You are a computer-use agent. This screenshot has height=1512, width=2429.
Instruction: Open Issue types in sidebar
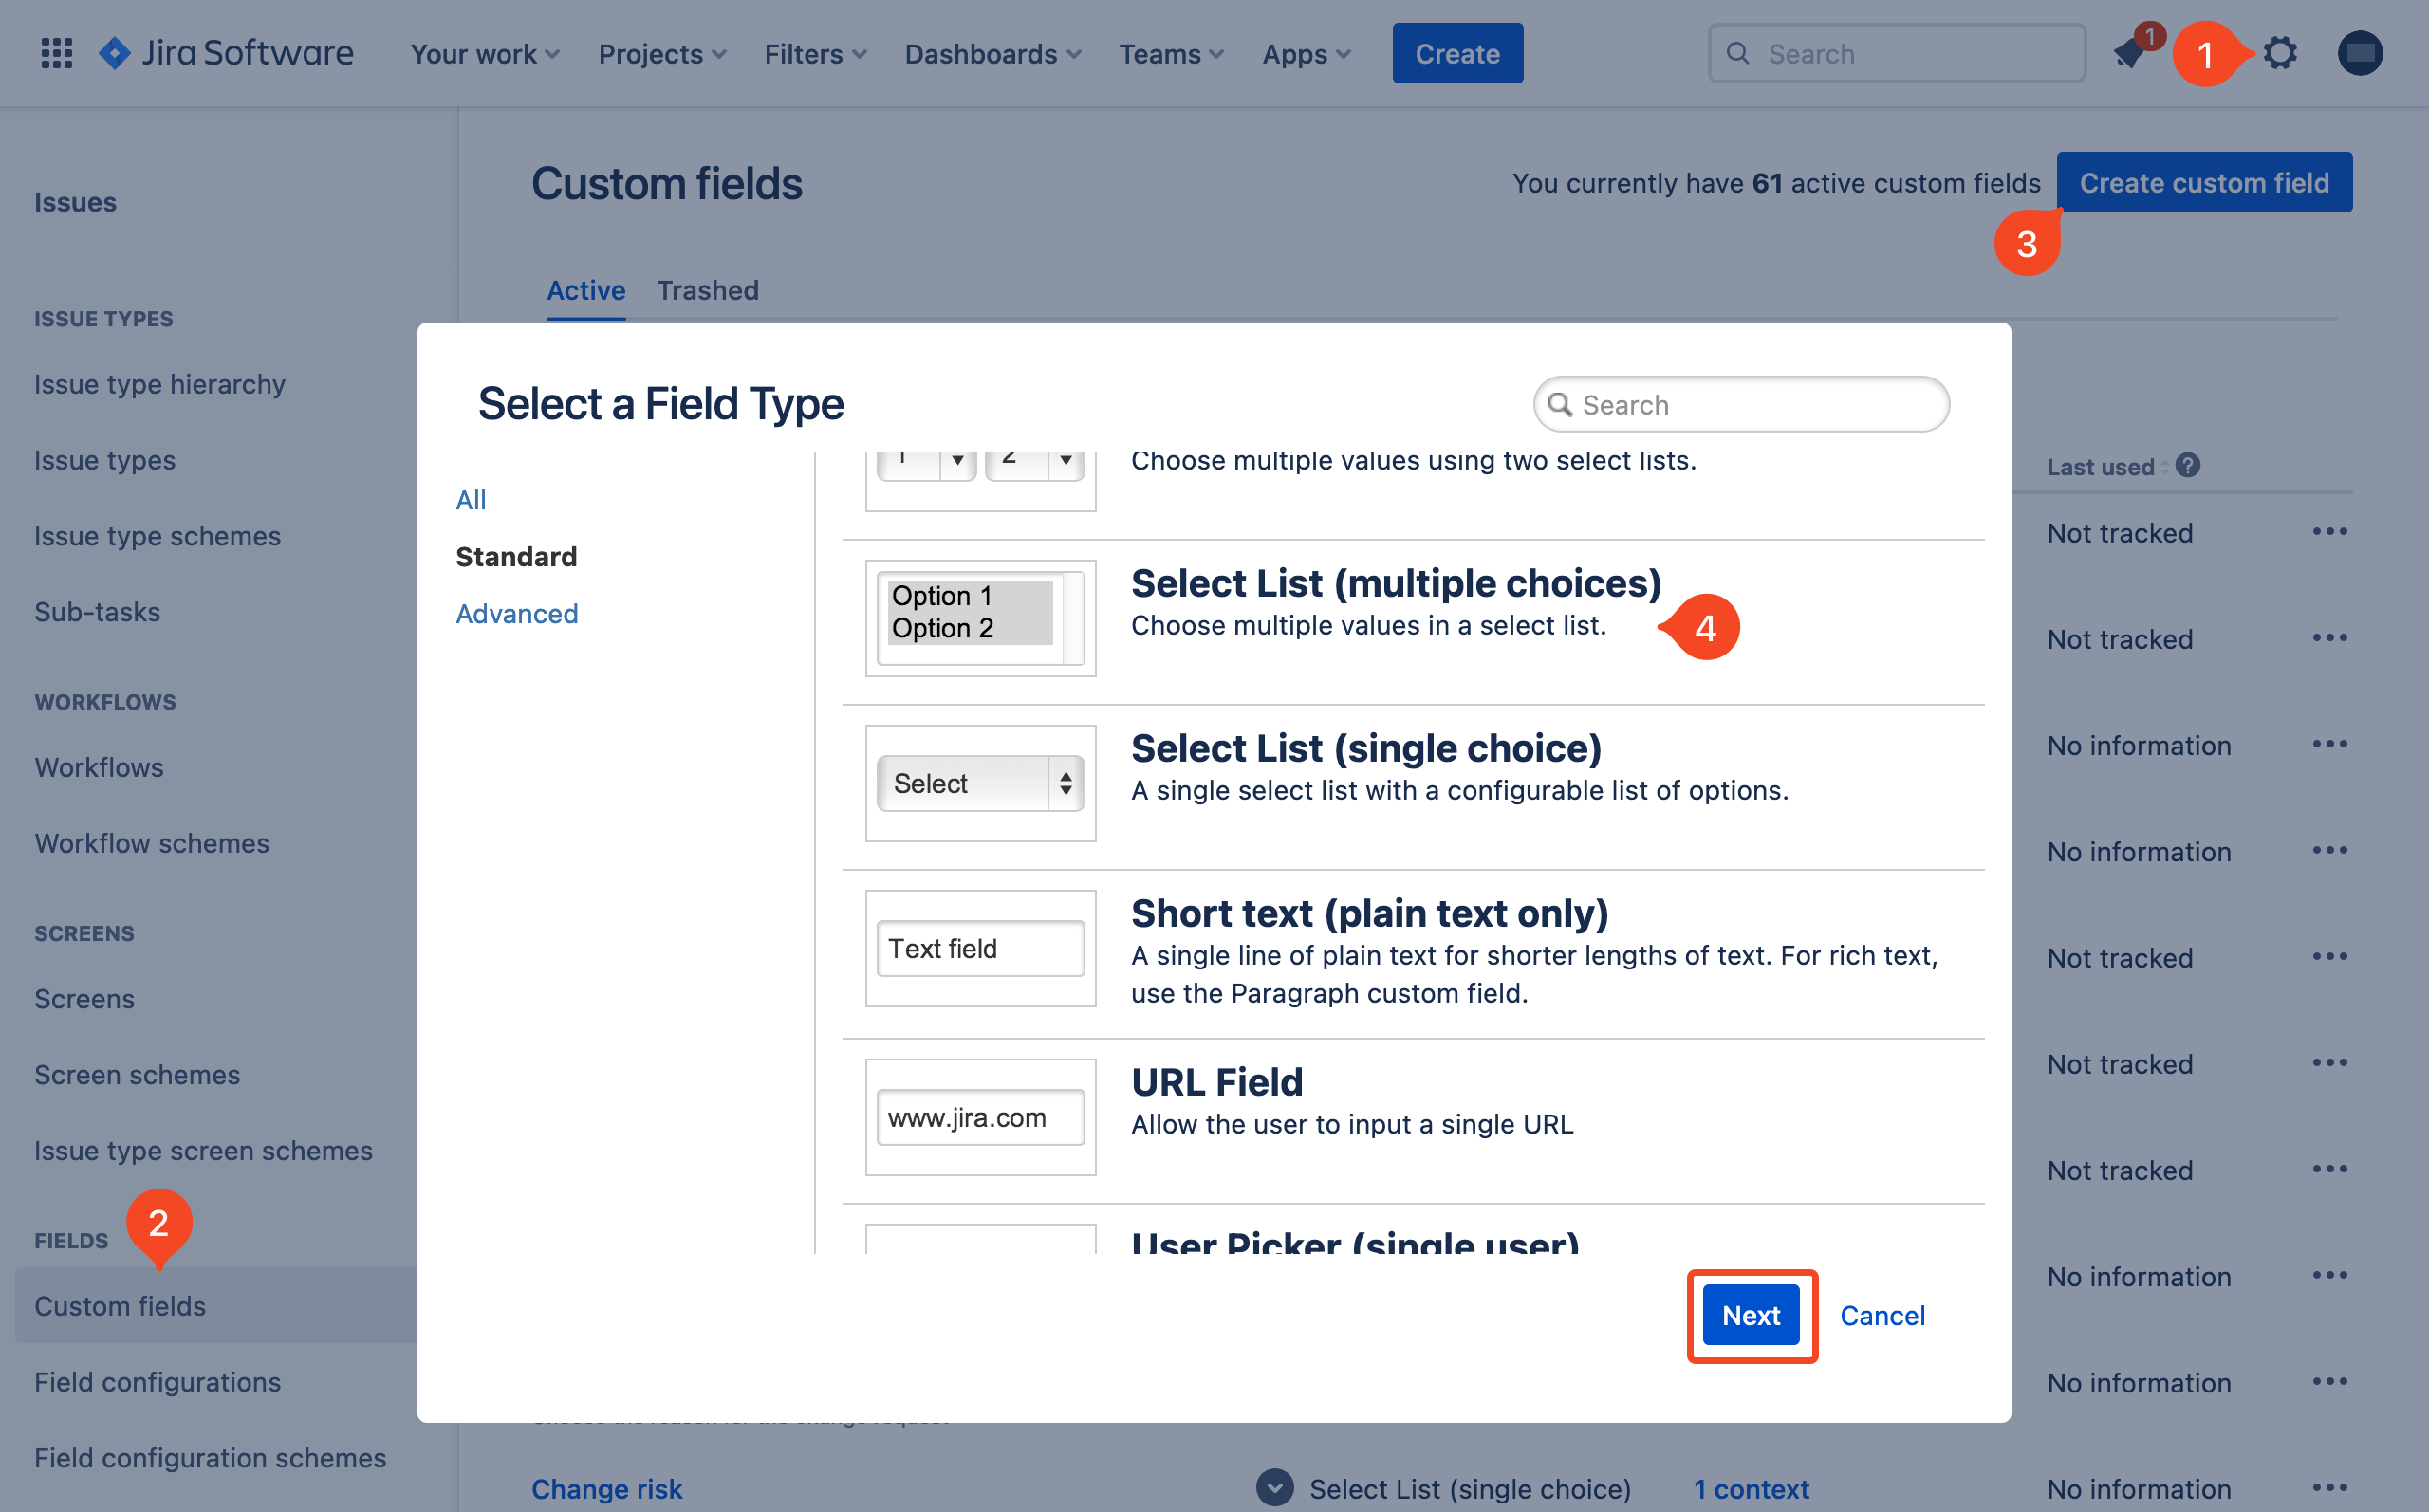click(105, 460)
